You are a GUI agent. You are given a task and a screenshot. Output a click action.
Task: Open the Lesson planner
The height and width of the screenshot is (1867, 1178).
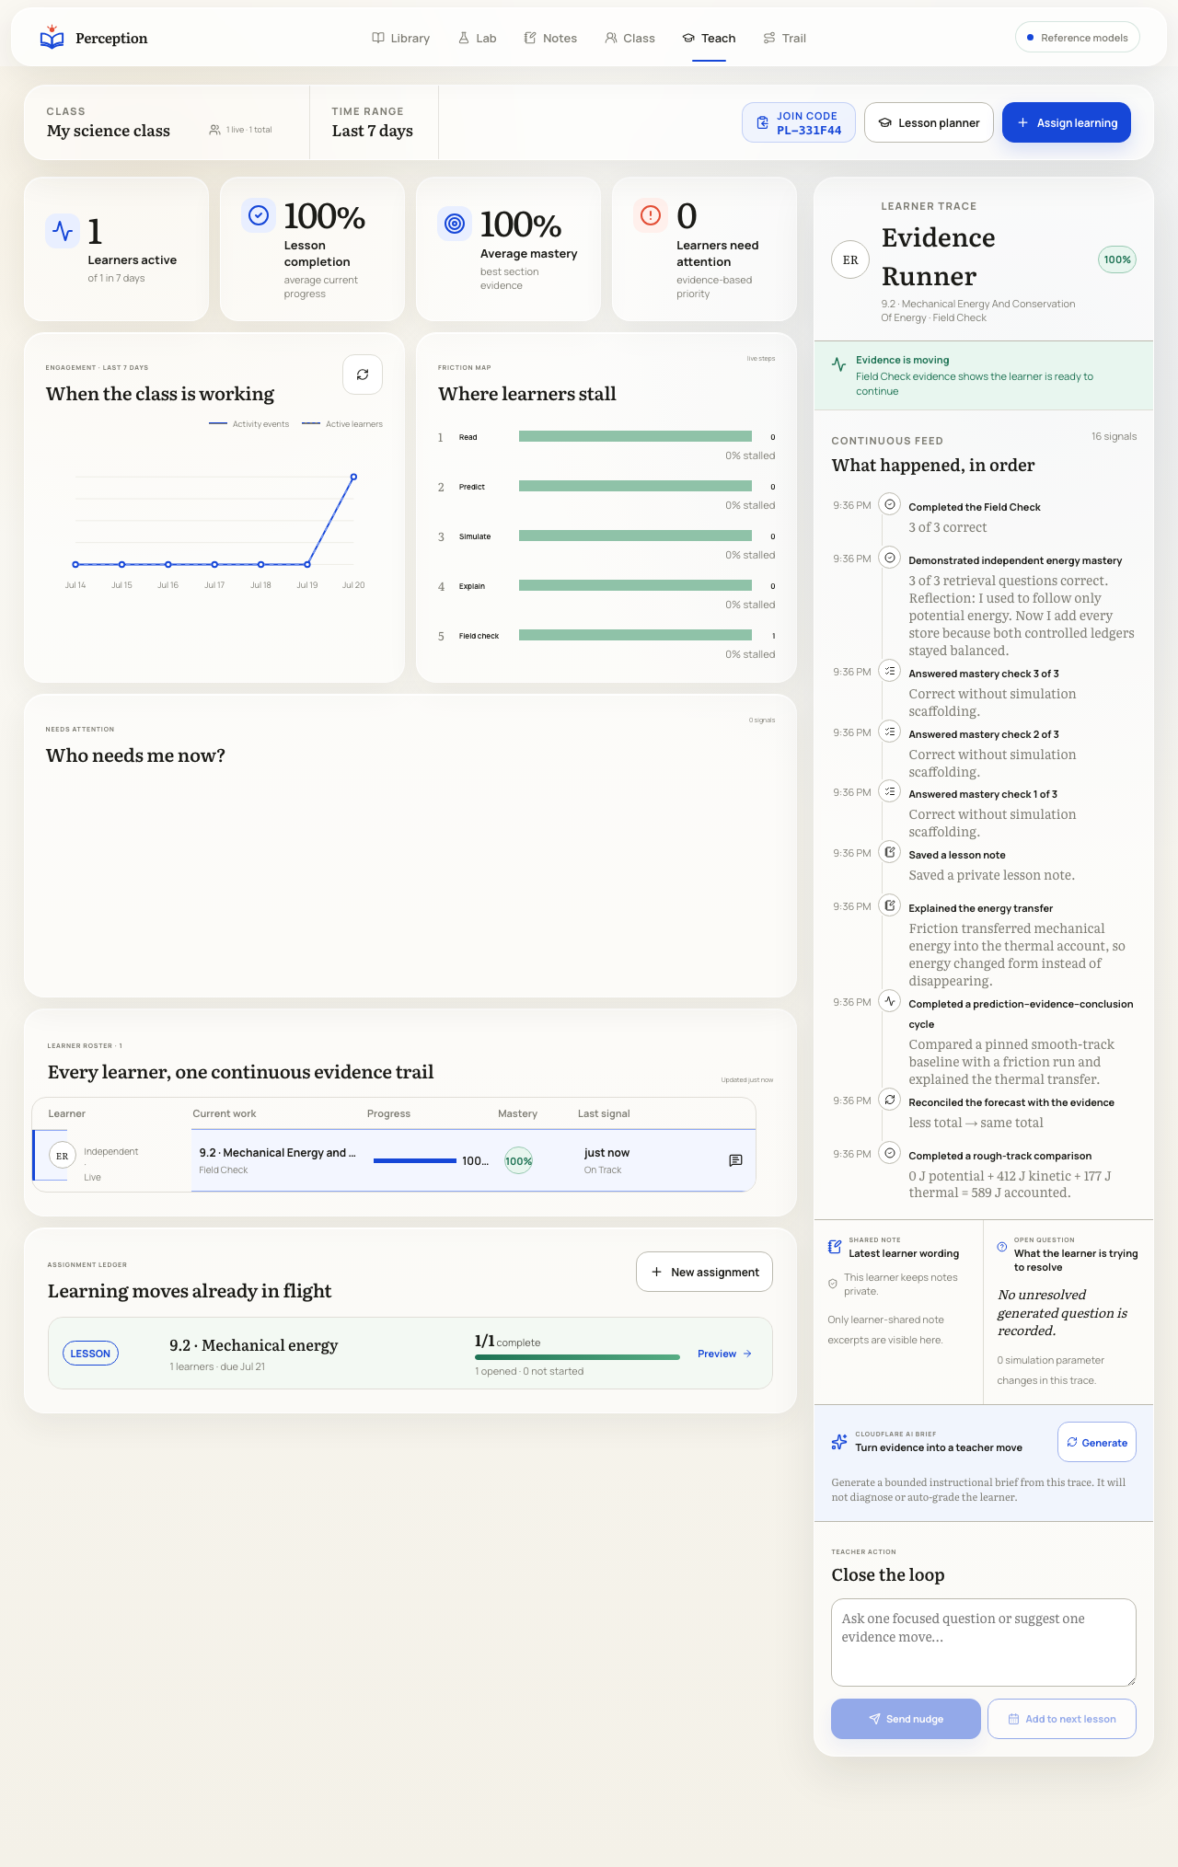click(x=929, y=122)
